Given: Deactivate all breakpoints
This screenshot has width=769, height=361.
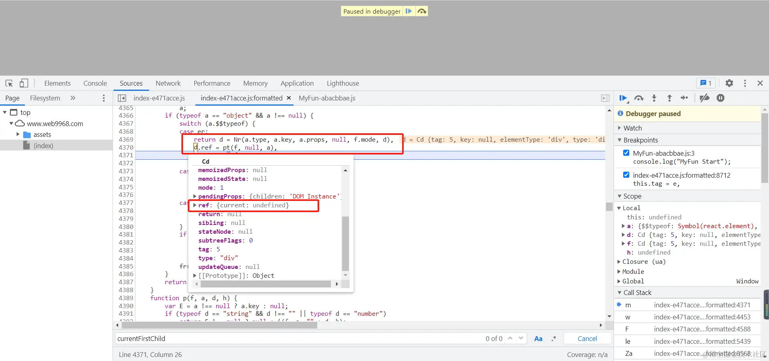Looking at the screenshot, I should (705, 98).
